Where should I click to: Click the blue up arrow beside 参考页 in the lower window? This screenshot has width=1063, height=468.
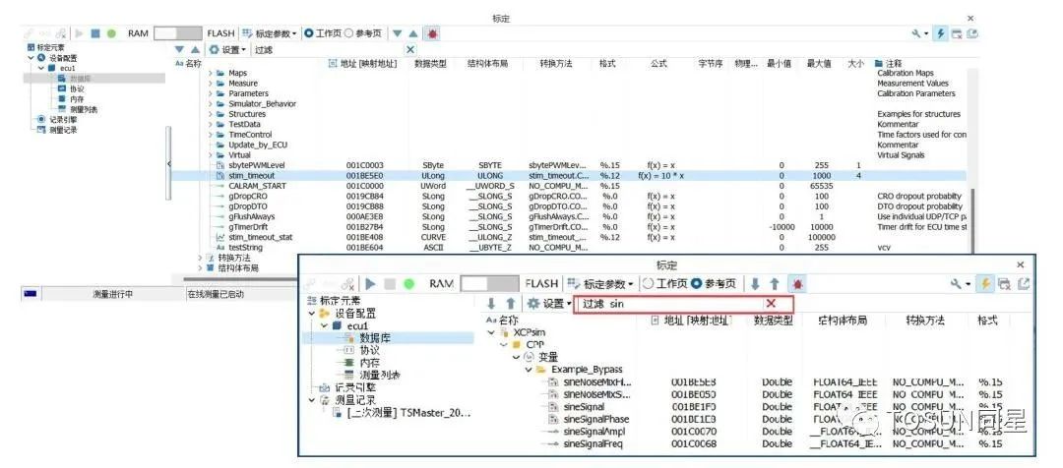774,283
